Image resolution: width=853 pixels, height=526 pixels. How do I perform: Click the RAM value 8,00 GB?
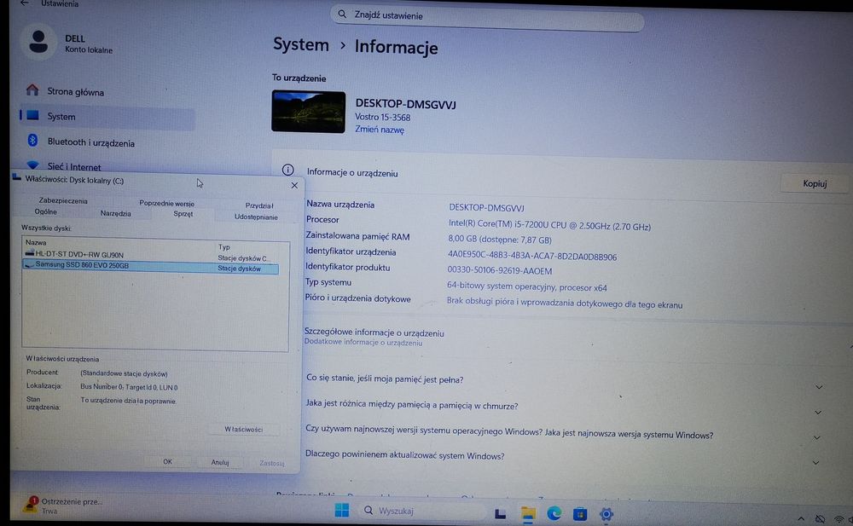tap(499, 240)
